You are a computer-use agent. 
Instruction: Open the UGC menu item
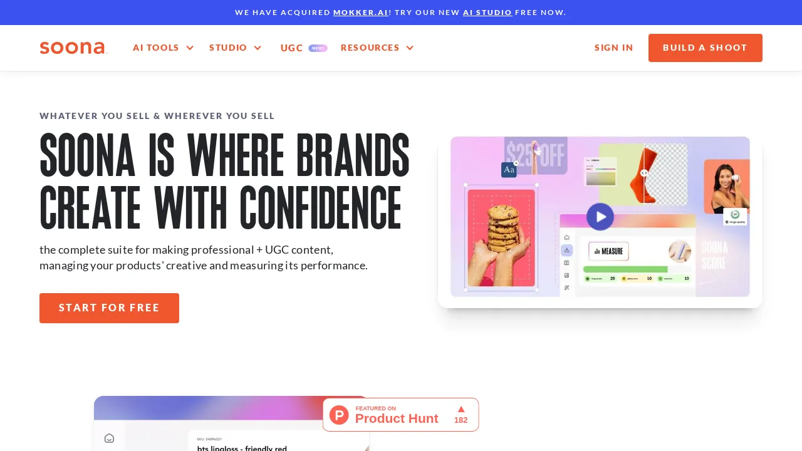click(x=292, y=48)
